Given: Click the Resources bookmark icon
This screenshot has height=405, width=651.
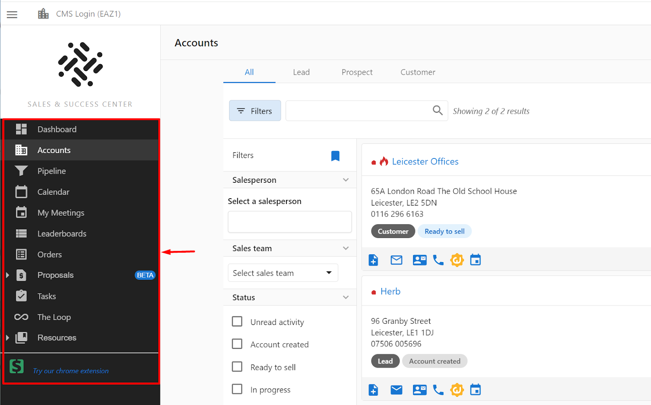Looking at the screenshot, I should (21, 338).
